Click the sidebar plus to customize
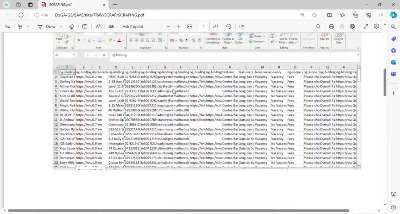The image size is (400, 214). (x=393, y=93)
